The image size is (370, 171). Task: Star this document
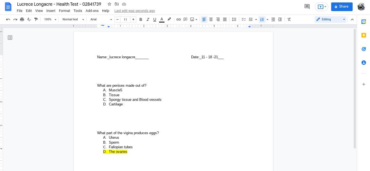point(109,4)
